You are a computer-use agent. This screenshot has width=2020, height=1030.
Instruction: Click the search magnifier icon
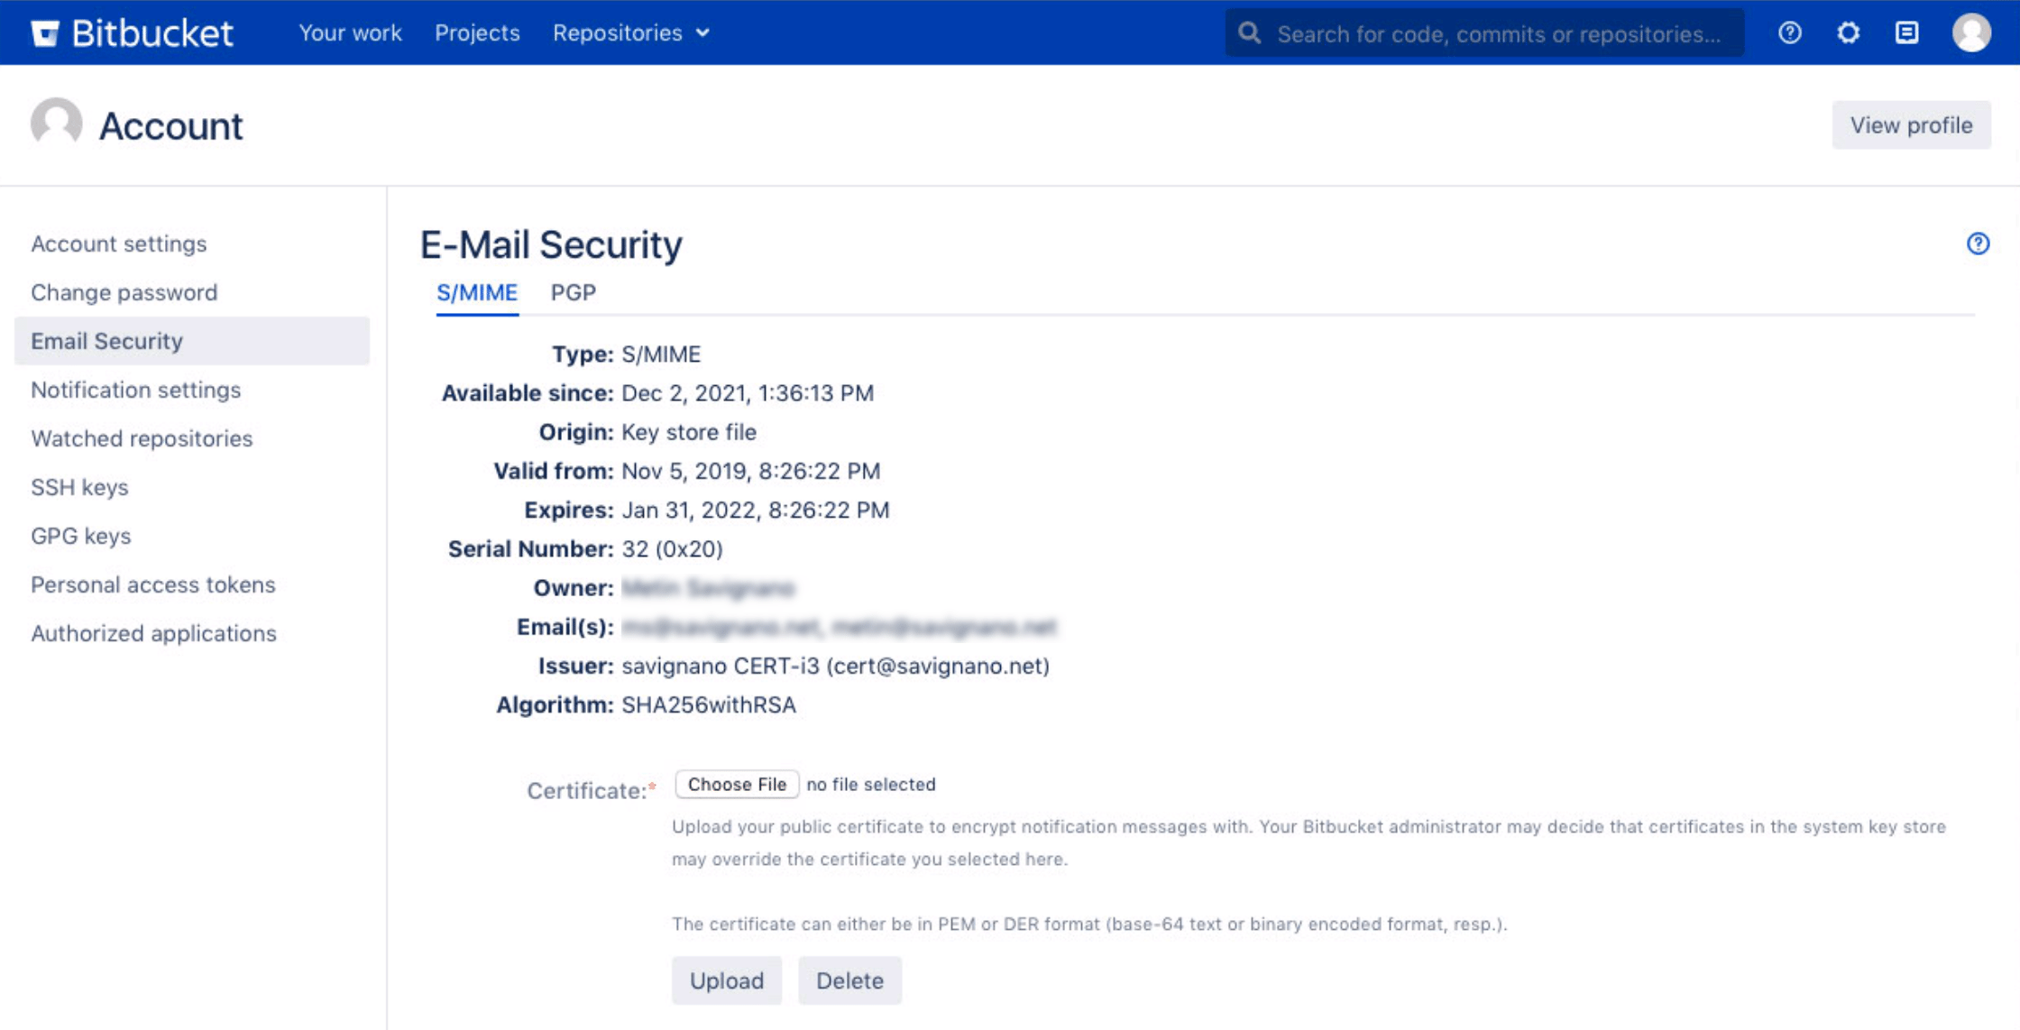[x=1250, y=33]
